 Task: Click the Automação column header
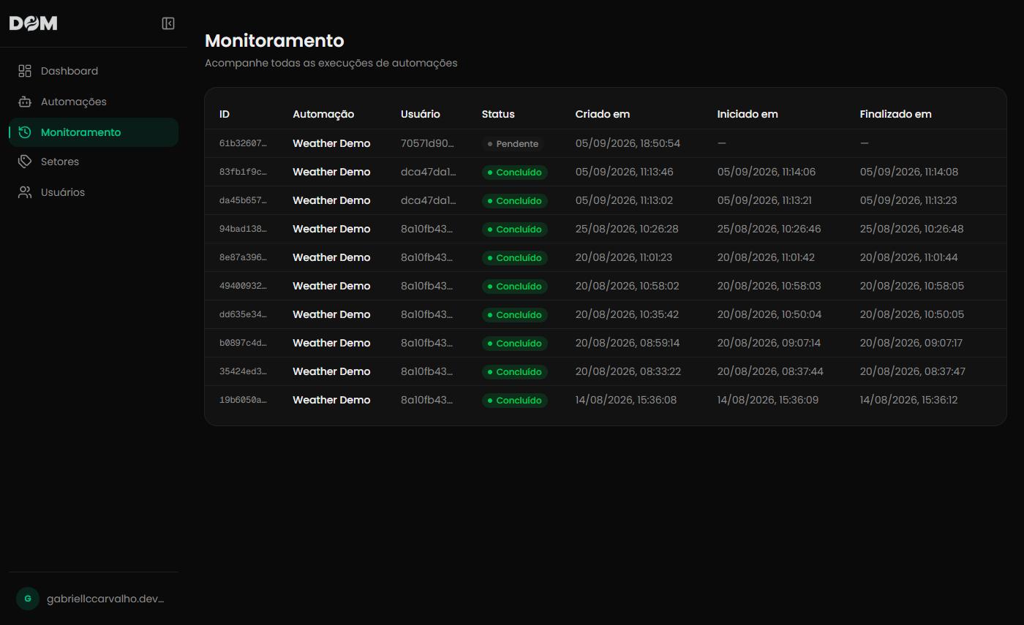point(323,114)
